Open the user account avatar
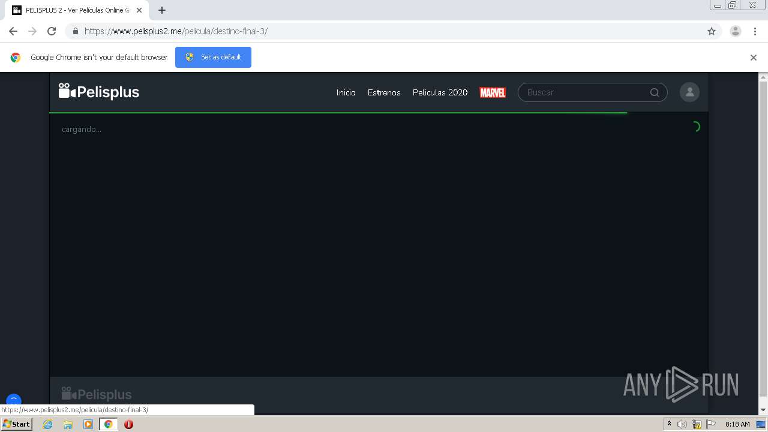The width and height of the screenshot is (768, 432). point(689,92)
